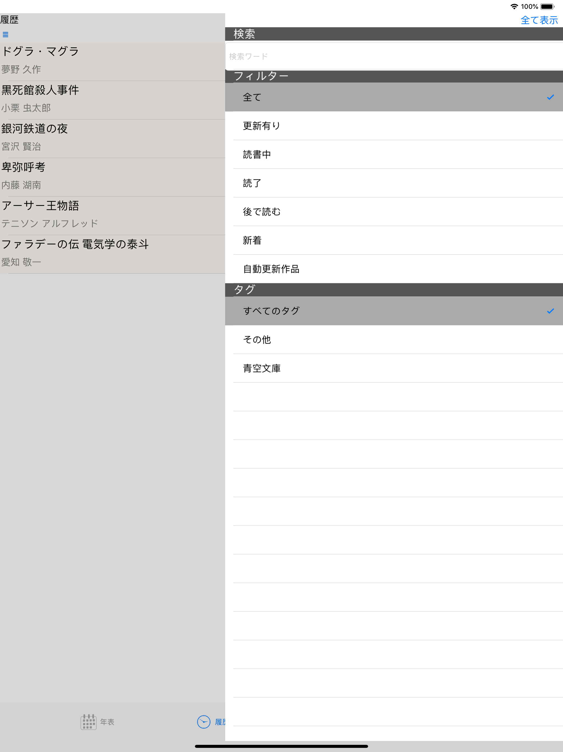Tap the フィルター section header
Viewport: 563px width, 752px height.
tap(394, 76)
